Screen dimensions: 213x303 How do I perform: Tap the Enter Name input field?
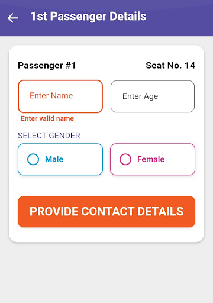[x=60, y=96]
